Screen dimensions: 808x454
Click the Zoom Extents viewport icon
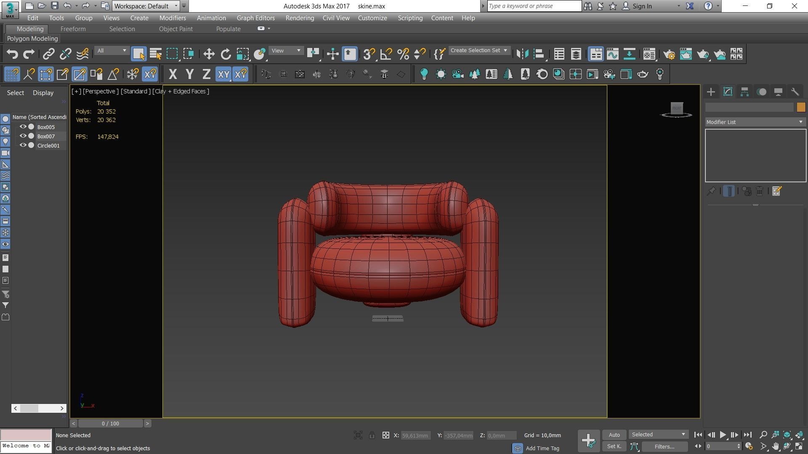787,435
